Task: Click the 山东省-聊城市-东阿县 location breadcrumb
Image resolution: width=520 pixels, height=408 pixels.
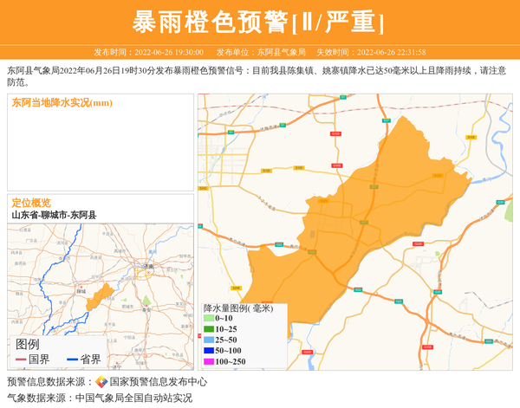Action: point(54,215)
